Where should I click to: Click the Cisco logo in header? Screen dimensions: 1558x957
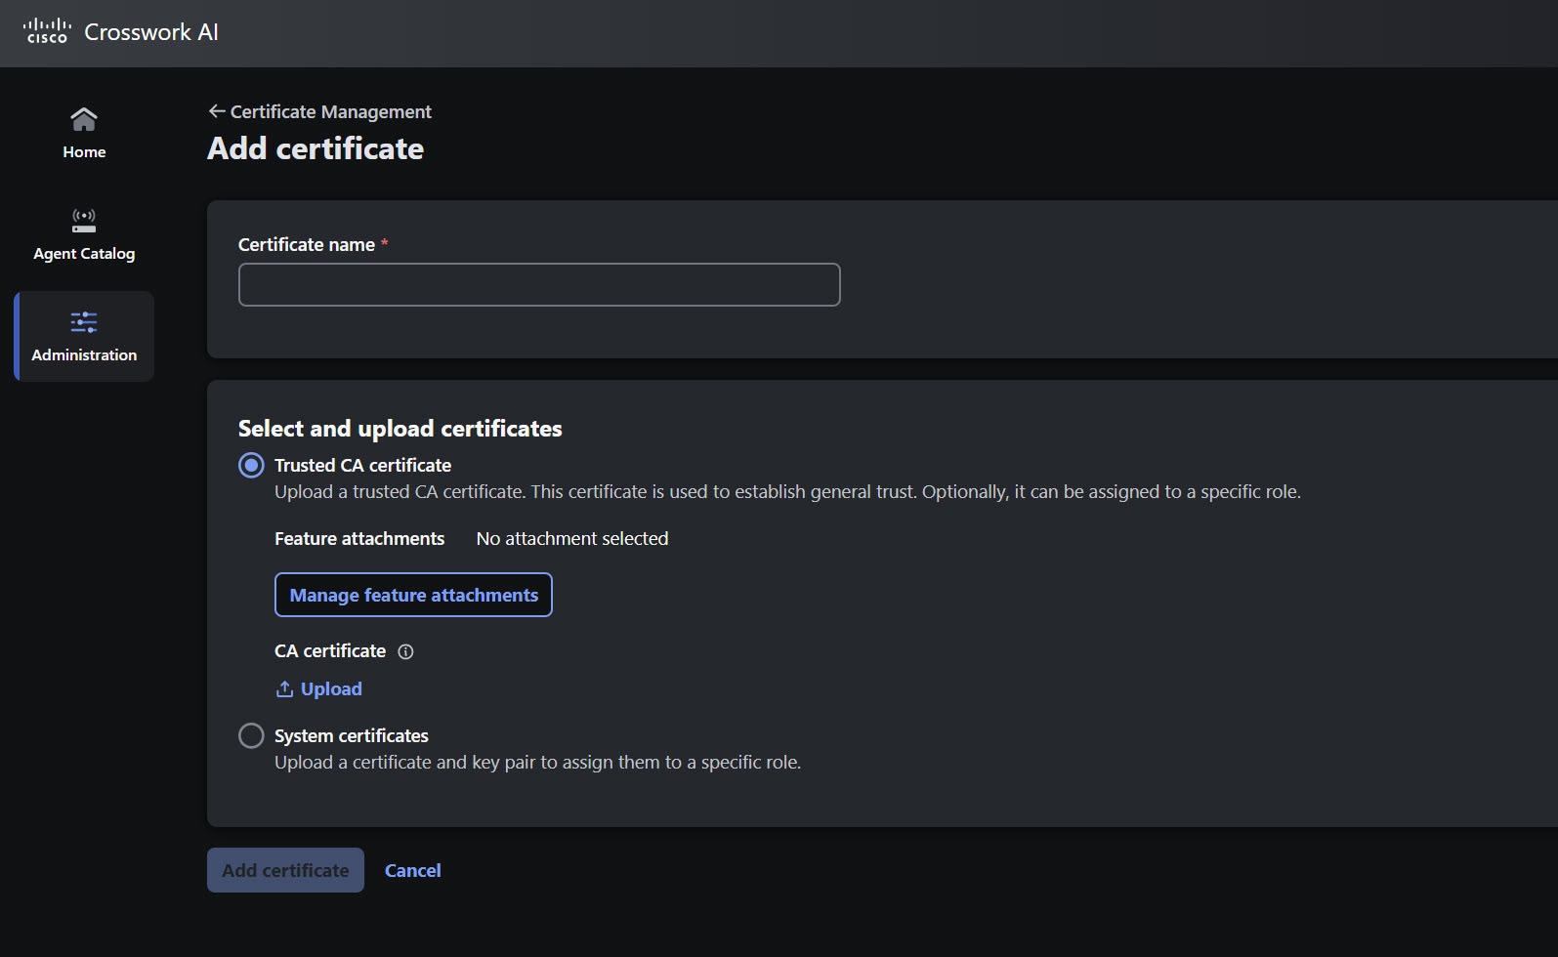pyautogui.click(x=47, y=31)
